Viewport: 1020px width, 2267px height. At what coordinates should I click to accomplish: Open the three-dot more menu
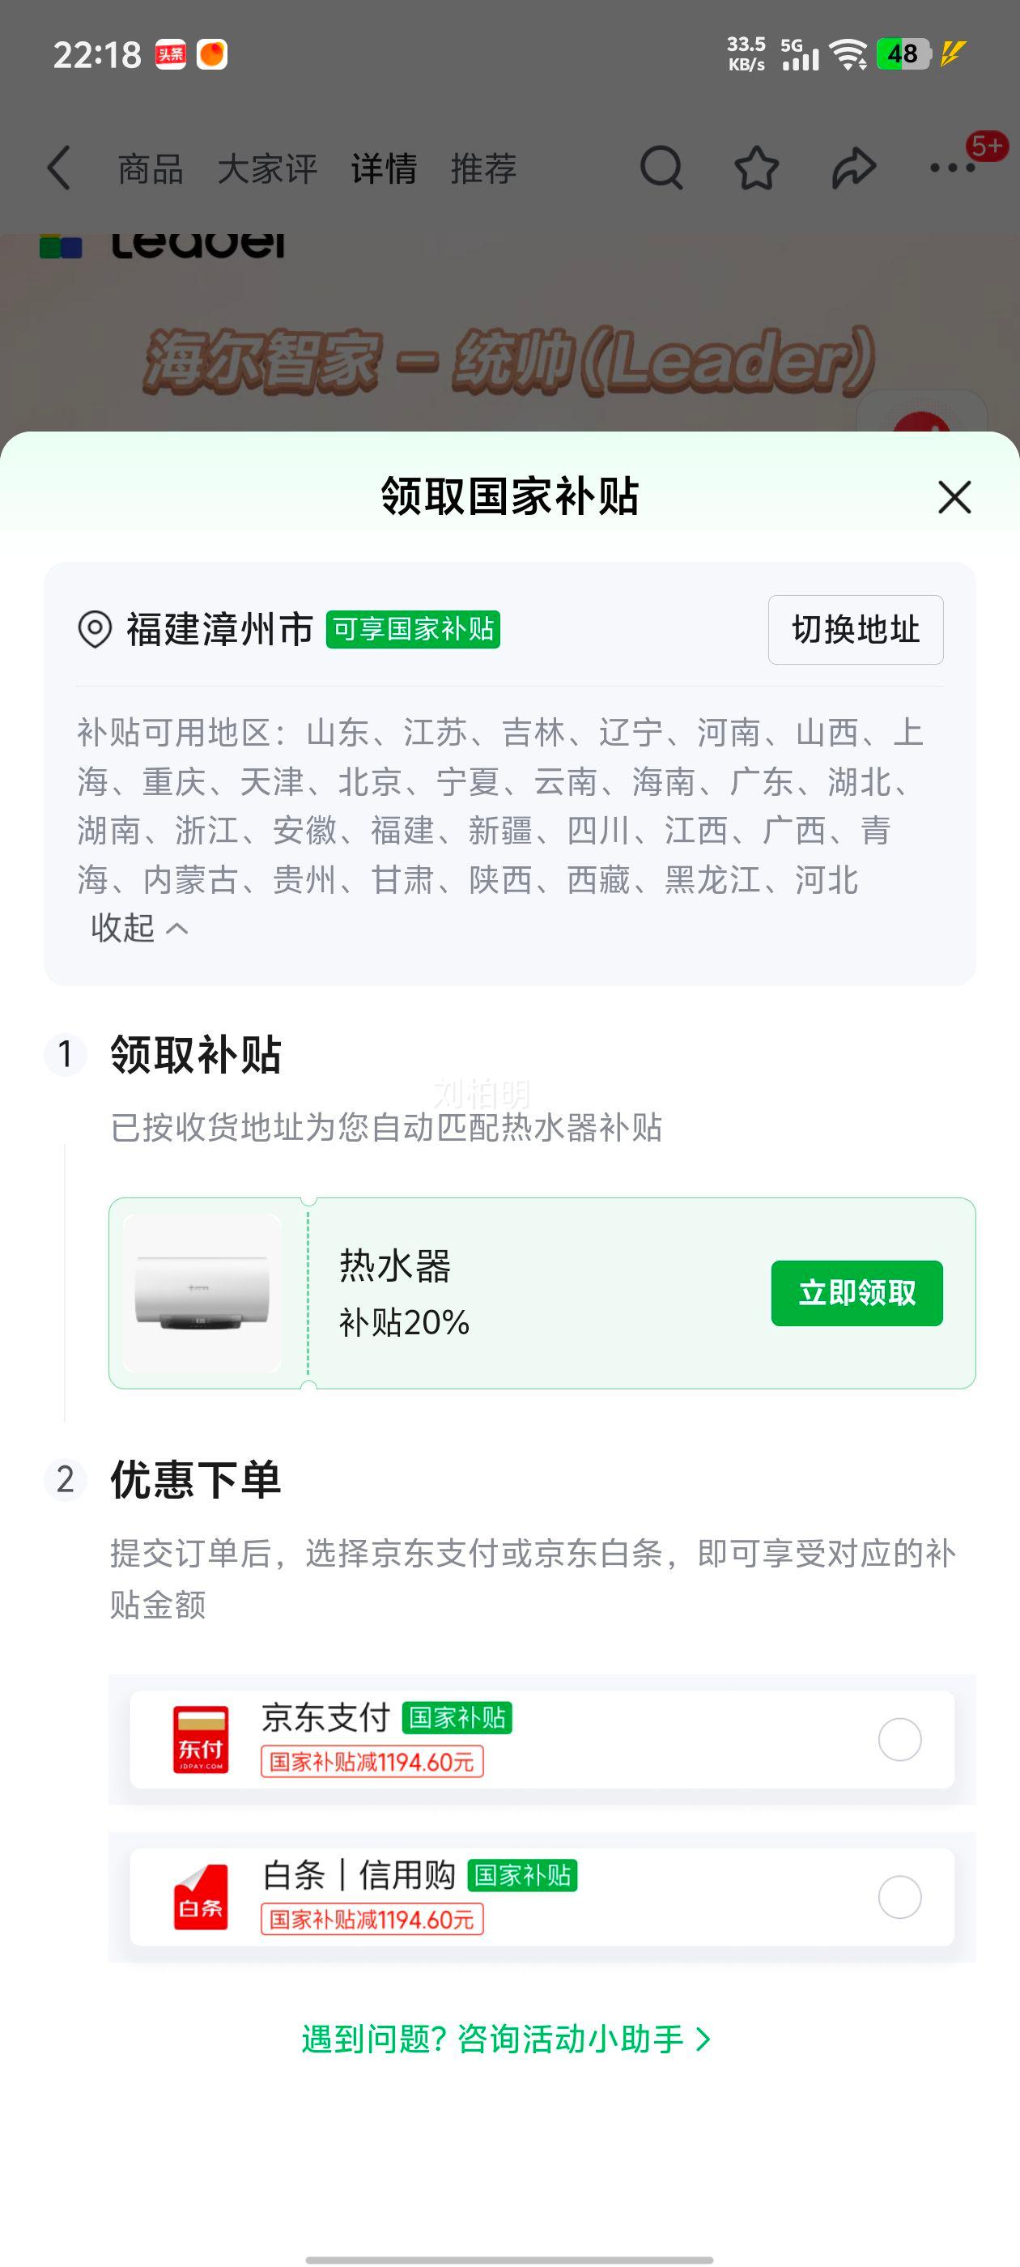(x=952, y=168)
